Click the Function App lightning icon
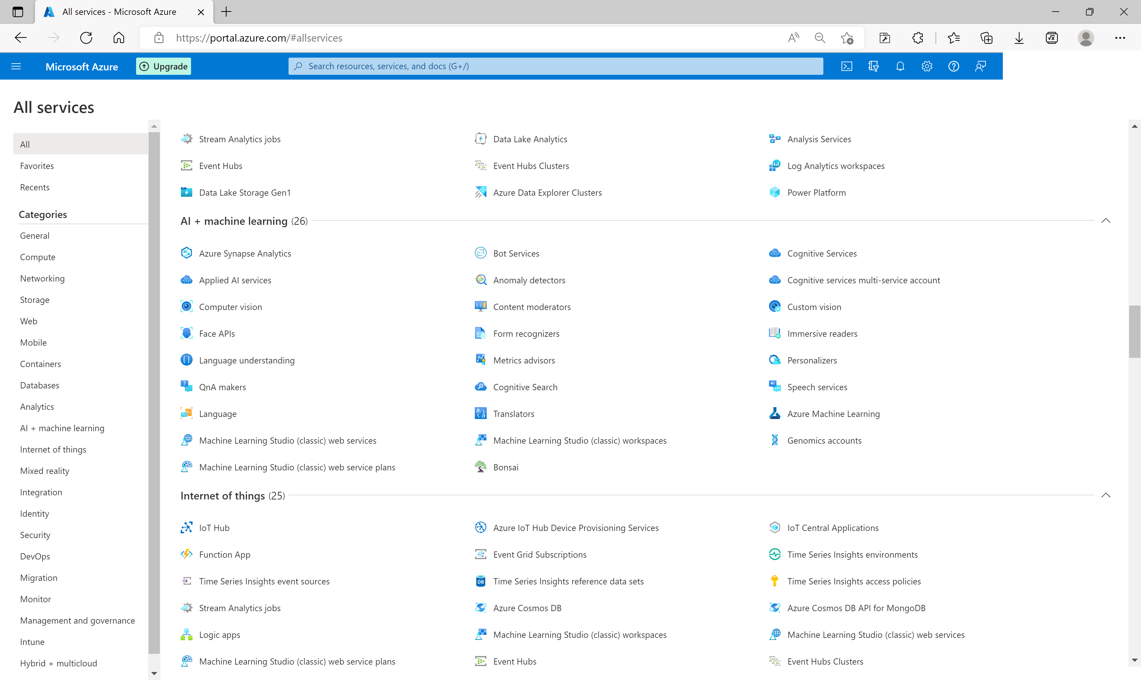 click(187, 554)
